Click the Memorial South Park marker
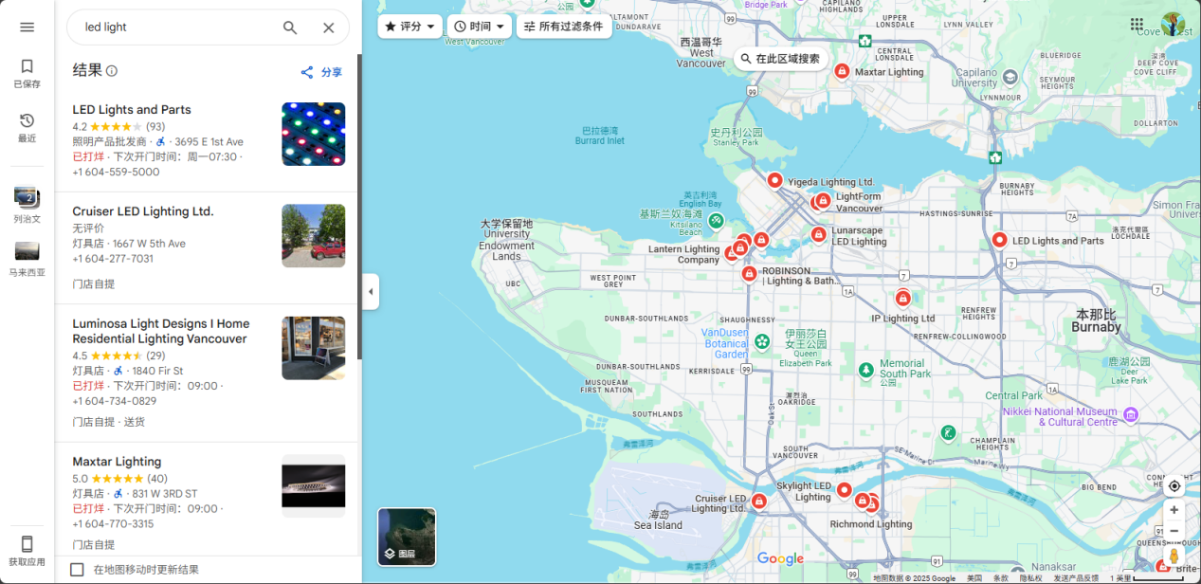The image size is (1201, 584). 865,369
